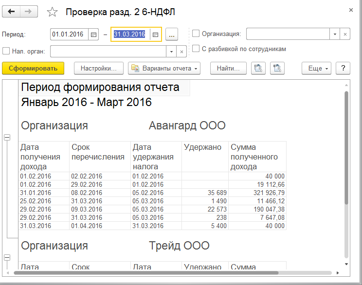Click the back navigation arrow

pyautogui.click(x=11, y=12)
